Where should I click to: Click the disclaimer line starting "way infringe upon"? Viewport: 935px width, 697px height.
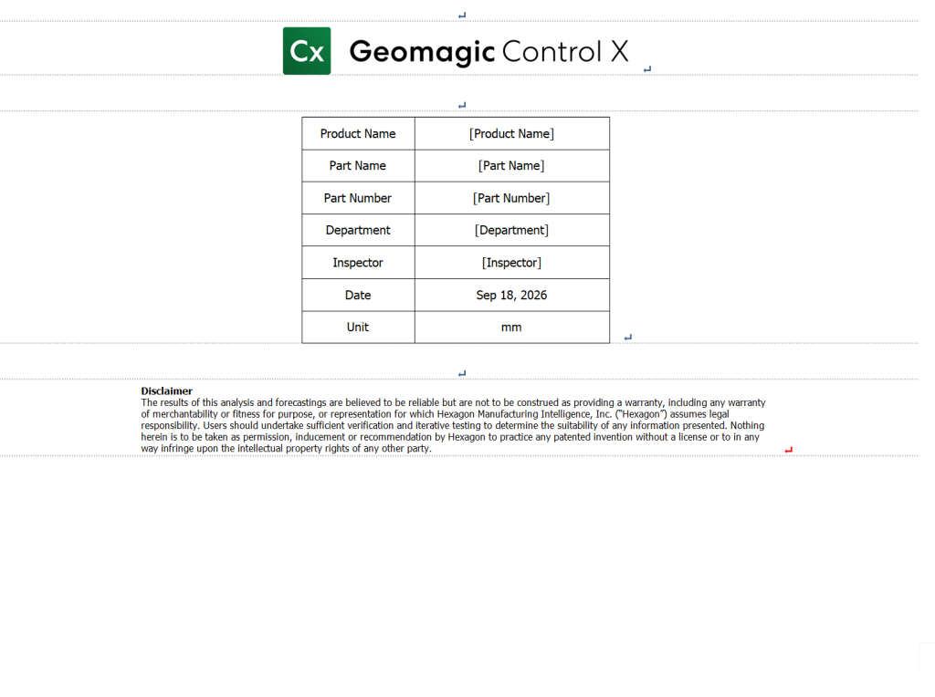(x=286, y=448)
